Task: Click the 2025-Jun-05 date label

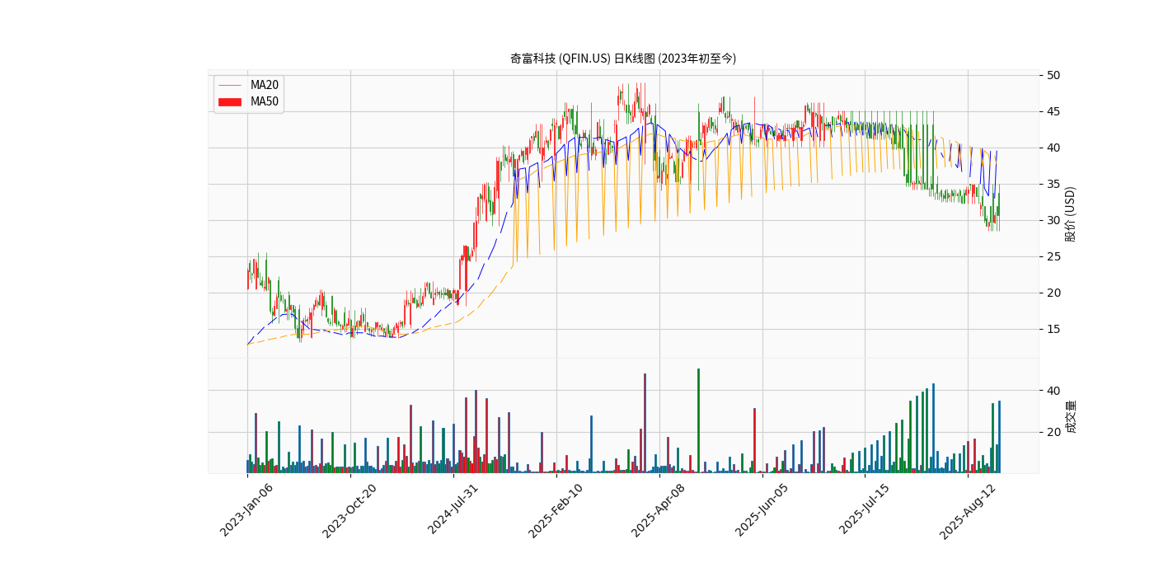Action: pos(762,510)
